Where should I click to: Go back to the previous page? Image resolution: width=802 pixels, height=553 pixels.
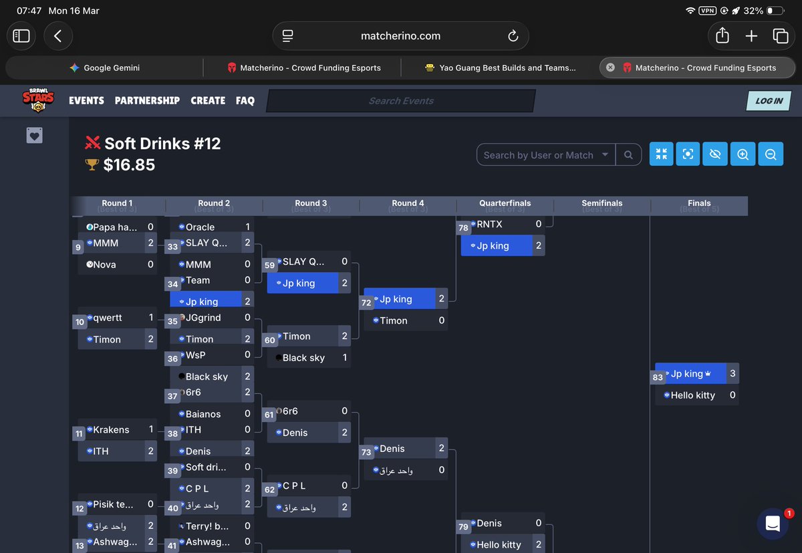click(58, 36)
